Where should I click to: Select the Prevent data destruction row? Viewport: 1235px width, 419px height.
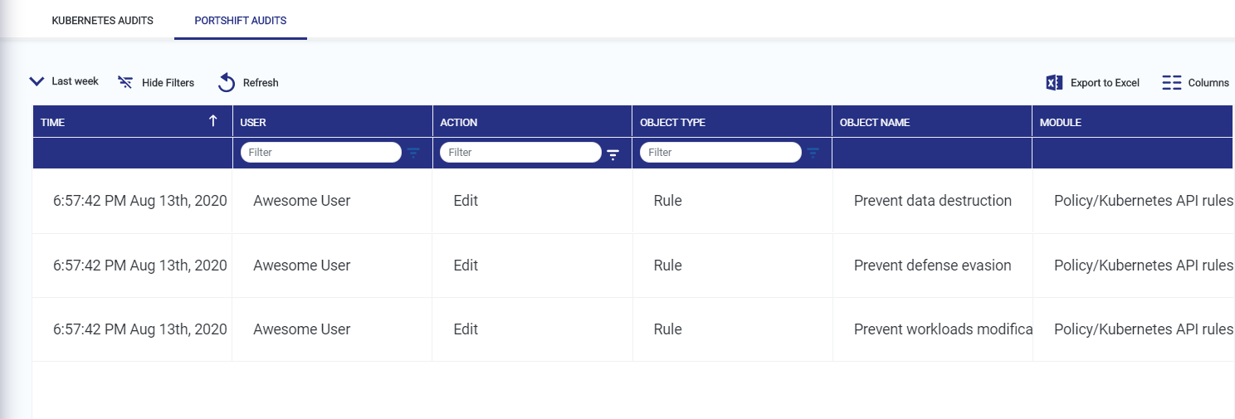932,201
